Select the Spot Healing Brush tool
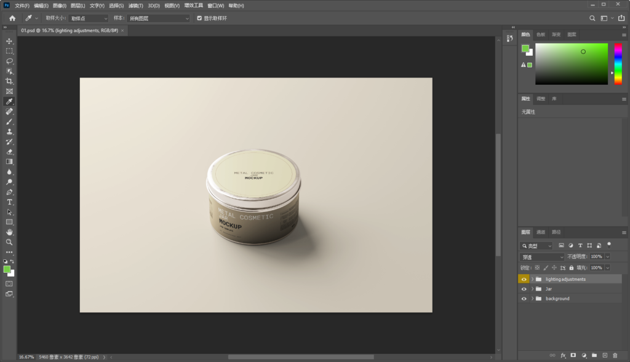 click(9, 112)
